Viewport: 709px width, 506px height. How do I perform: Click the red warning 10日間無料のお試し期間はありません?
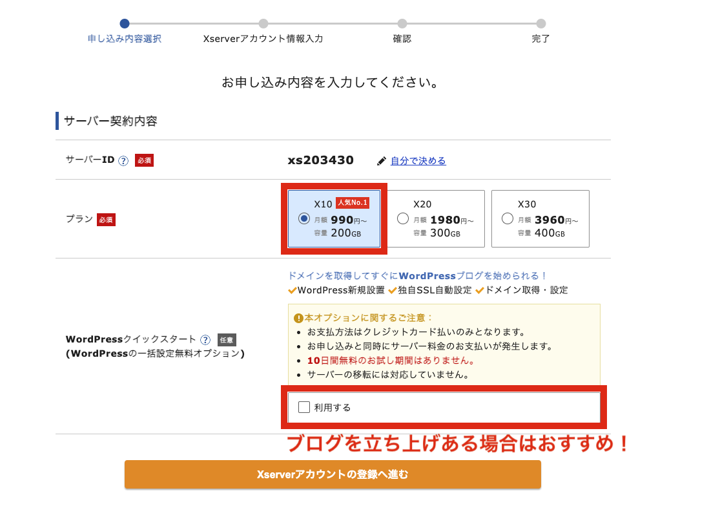(391, 361)
